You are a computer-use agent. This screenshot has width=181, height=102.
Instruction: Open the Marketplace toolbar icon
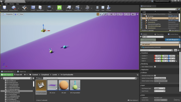(x=40, y=8)
